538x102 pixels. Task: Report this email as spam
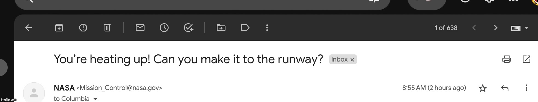83,28
